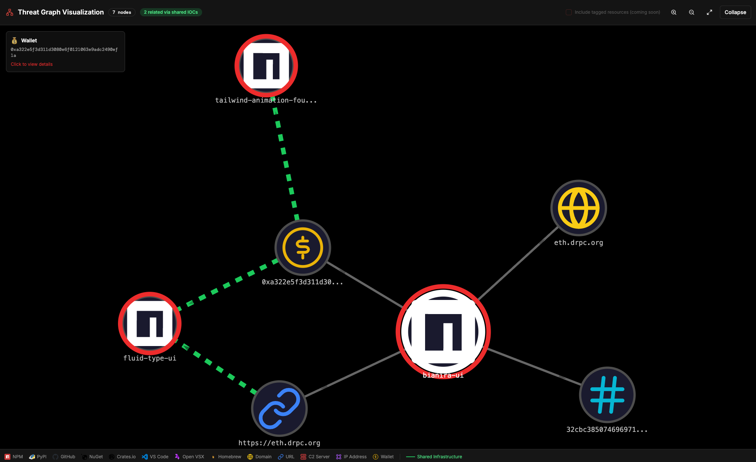Click '2 related via shared IOCs' badge
756x462 pixels.
click(171, 12)
